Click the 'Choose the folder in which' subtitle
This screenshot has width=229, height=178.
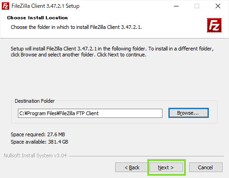pyautogui.click(x=76, y=27)
